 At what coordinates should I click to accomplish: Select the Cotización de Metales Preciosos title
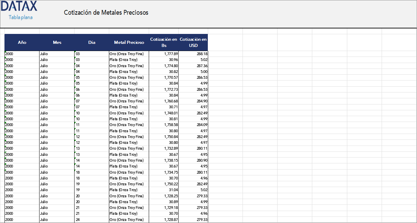click(x=106, y=13)
